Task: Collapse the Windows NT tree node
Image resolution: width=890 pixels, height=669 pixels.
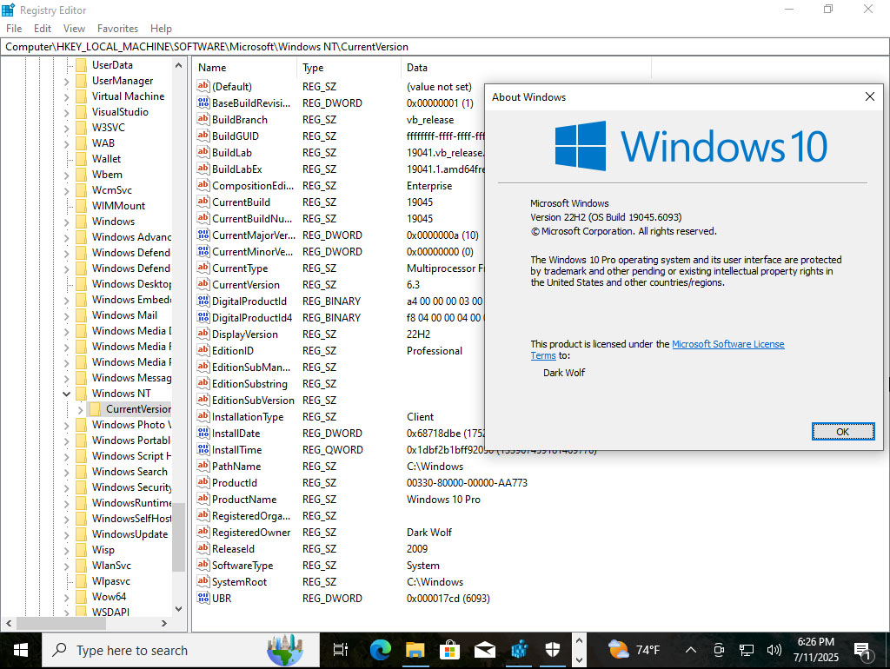Action: point(66,394)
